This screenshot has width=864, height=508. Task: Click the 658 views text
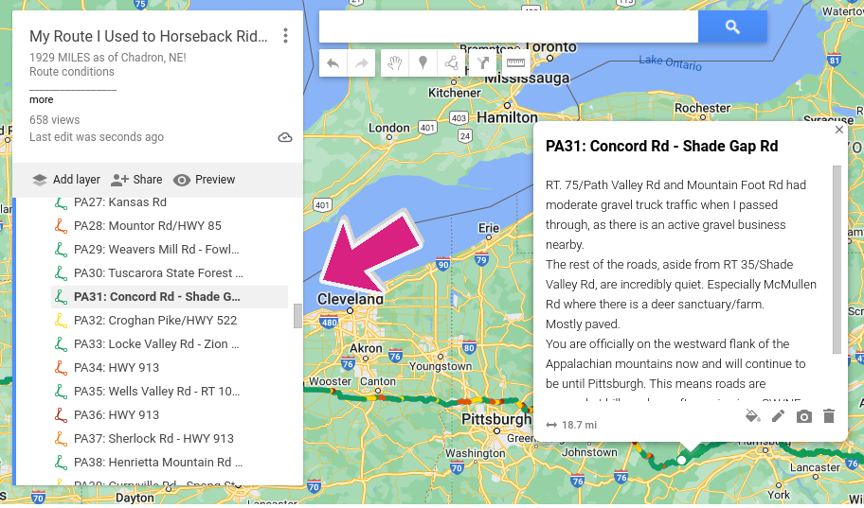click(55, 120)
